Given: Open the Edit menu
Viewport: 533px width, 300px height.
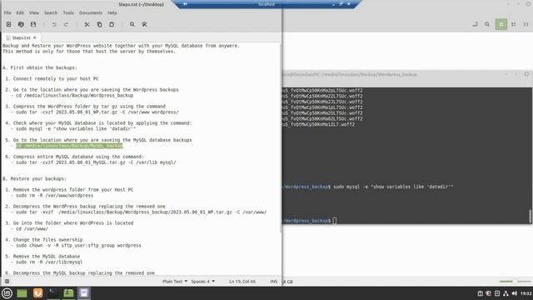Looking at the screenshot, I should tap(20, 12).
